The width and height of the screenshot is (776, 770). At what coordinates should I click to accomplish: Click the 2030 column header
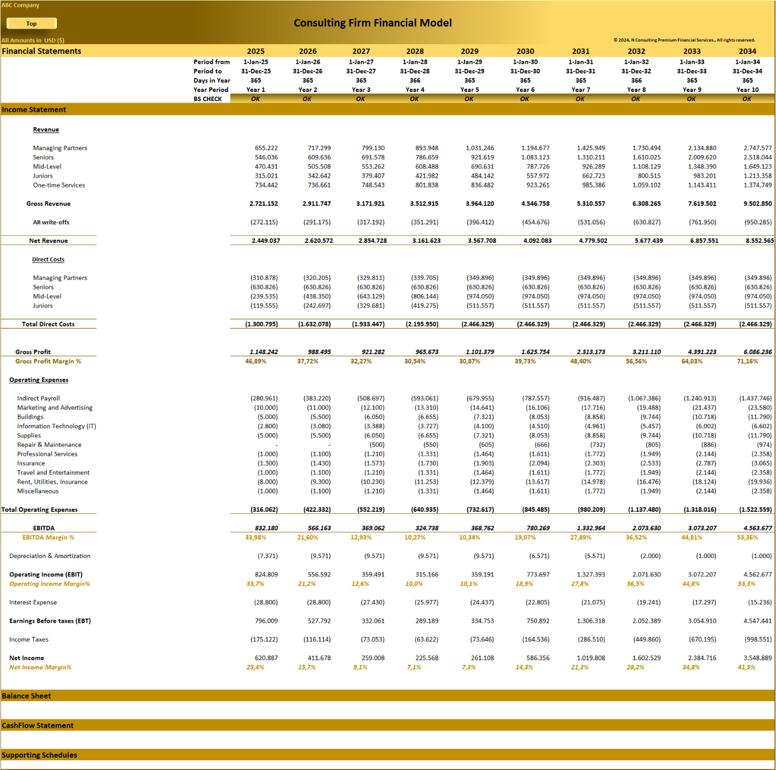click(525, 52)
